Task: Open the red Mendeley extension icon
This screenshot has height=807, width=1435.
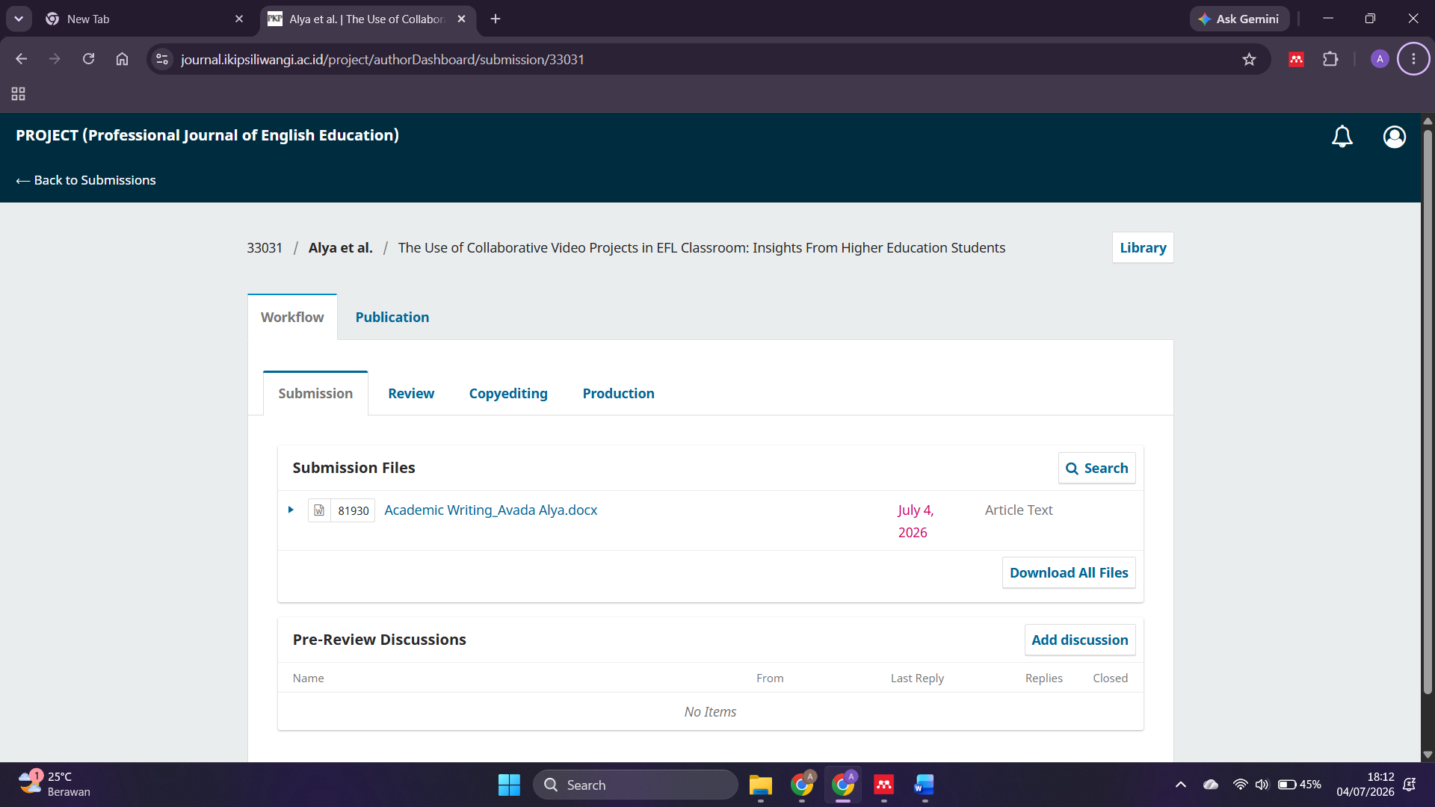Action: click(x=1297, y=59)
